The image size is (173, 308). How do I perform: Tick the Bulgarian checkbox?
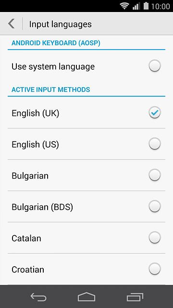tap(155, 175)
